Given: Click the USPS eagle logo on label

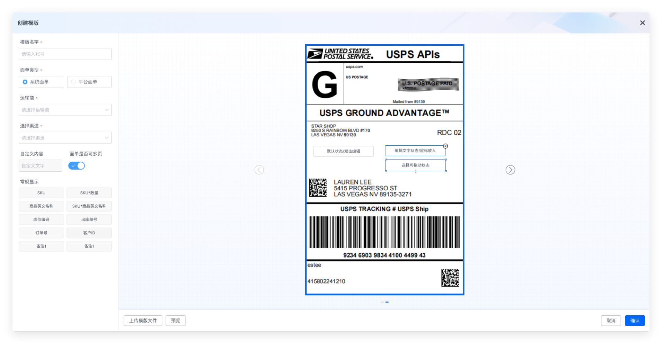Looking at the screenshot, I should (315, 54).
